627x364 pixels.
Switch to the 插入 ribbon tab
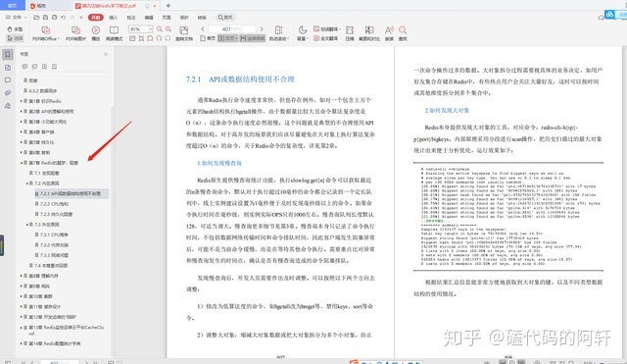(114, 18)
